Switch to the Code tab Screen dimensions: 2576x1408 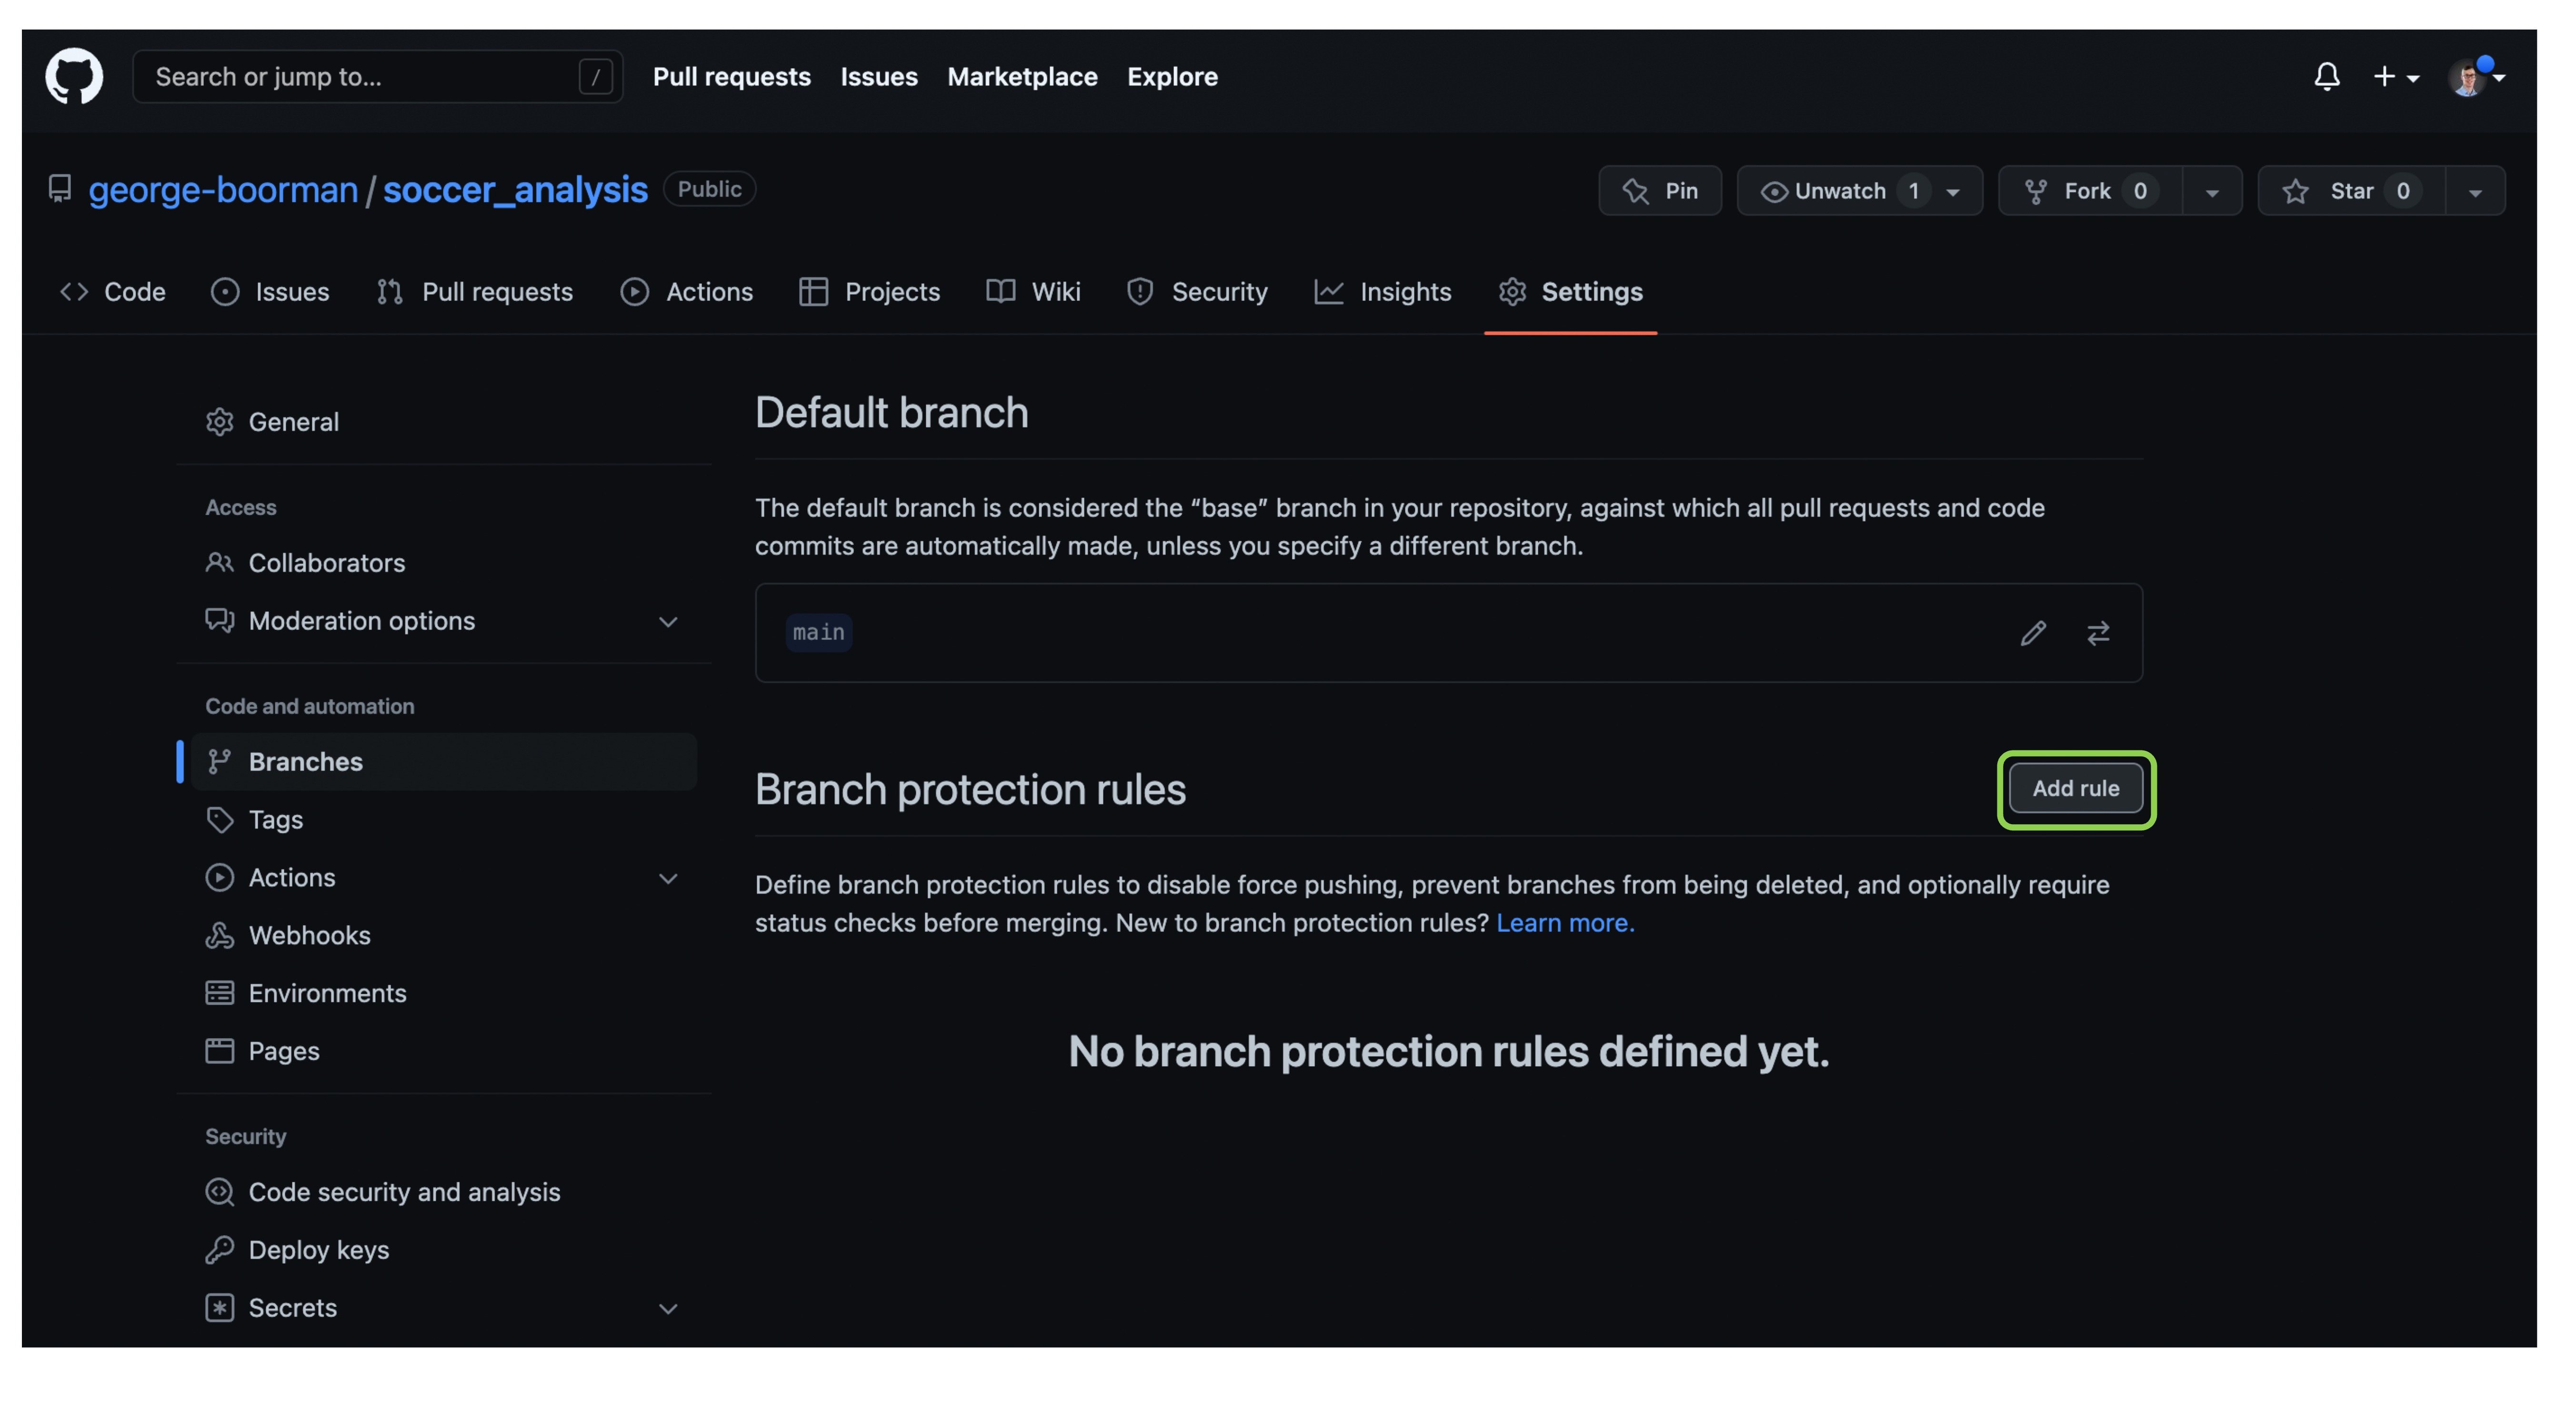click(x=113, y=292)
